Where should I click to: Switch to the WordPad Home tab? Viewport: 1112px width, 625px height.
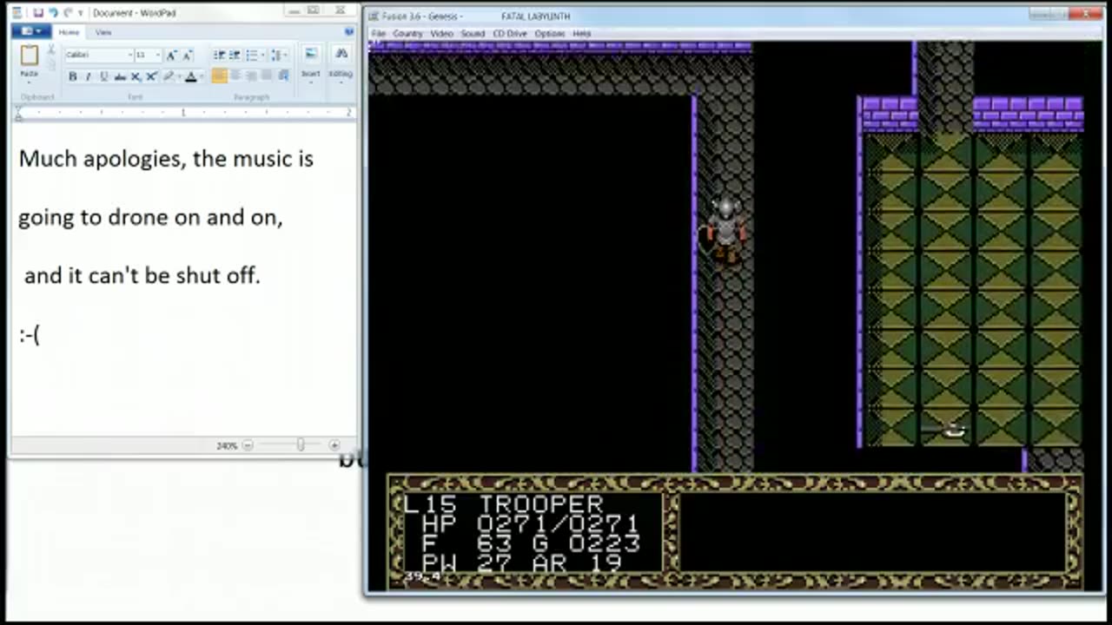[x=69, y=32]
